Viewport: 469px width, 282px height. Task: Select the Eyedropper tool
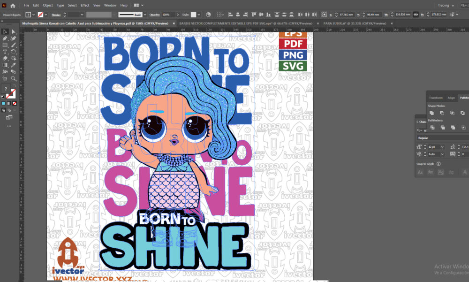pyautogui.click(x=14, y=65)
